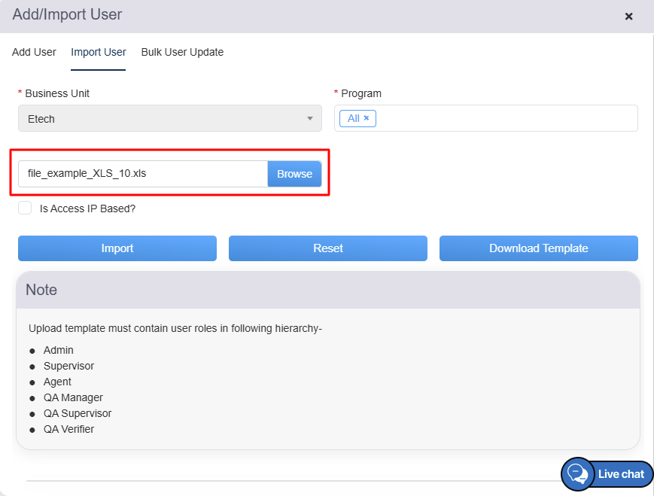Viewport: 654px width, 496px height.
Task: Click the 'Add/Import User' dialog title
Action: [x=67, y=14]
